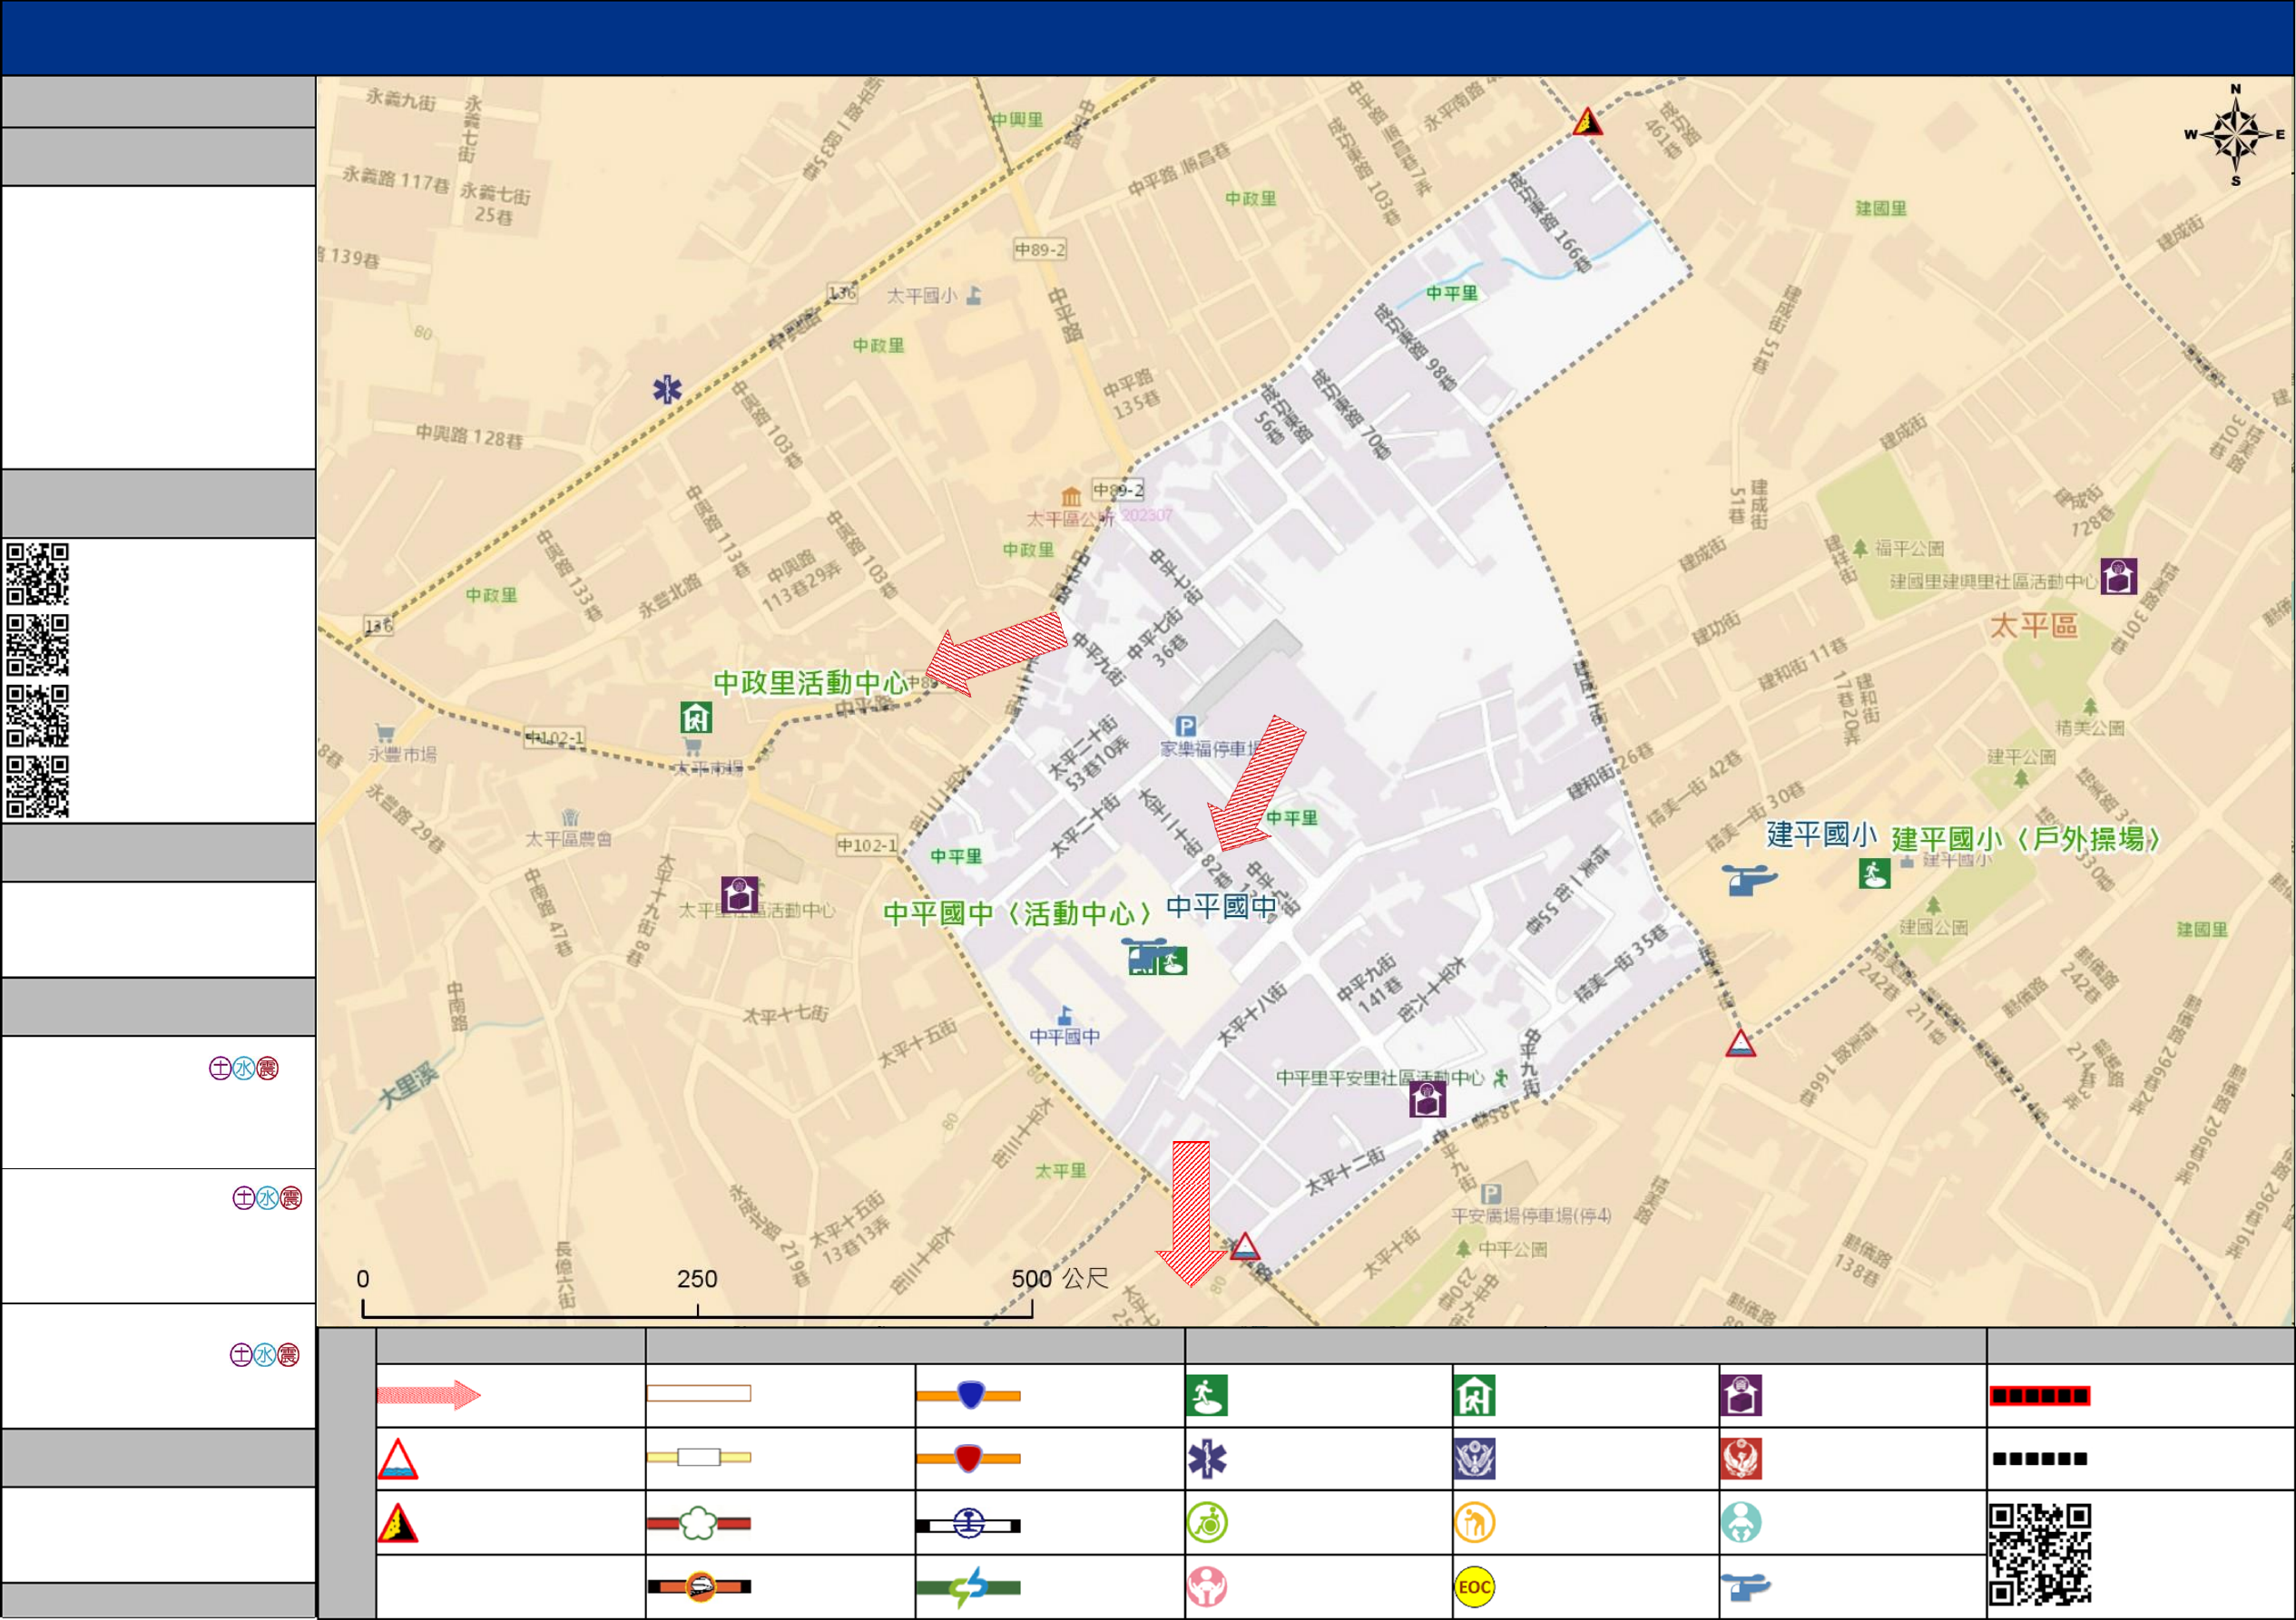Image resolution: width=2296 pixels, height=1620 pixels.
Task: Click the purple icon at 建國里建興里社區活動中心
Action: [x=2118, y=576]
